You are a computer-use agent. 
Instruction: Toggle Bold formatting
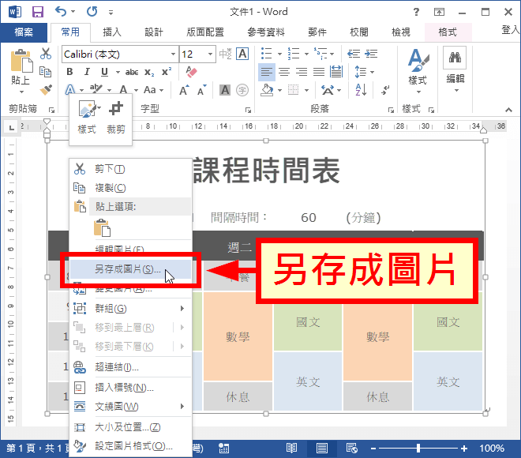69,71
